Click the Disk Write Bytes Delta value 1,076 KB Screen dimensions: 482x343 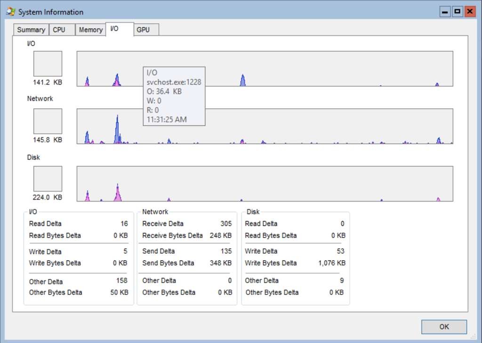[x=331, y=263]
